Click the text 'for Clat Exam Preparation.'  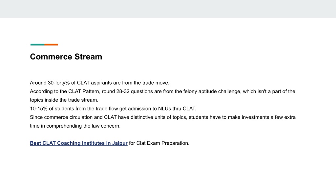[159, 143]
